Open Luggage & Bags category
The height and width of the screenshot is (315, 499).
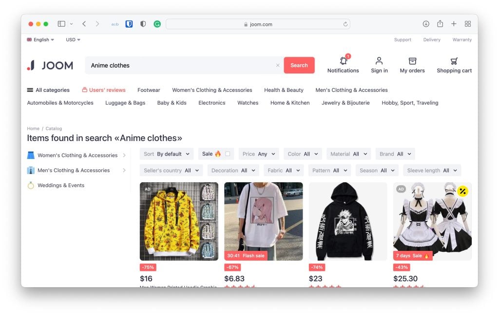(125, 103)
